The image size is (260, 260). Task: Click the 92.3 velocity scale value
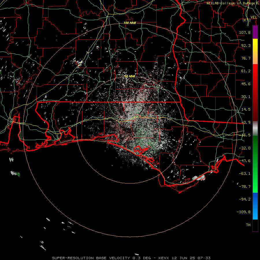pos(246,45)
